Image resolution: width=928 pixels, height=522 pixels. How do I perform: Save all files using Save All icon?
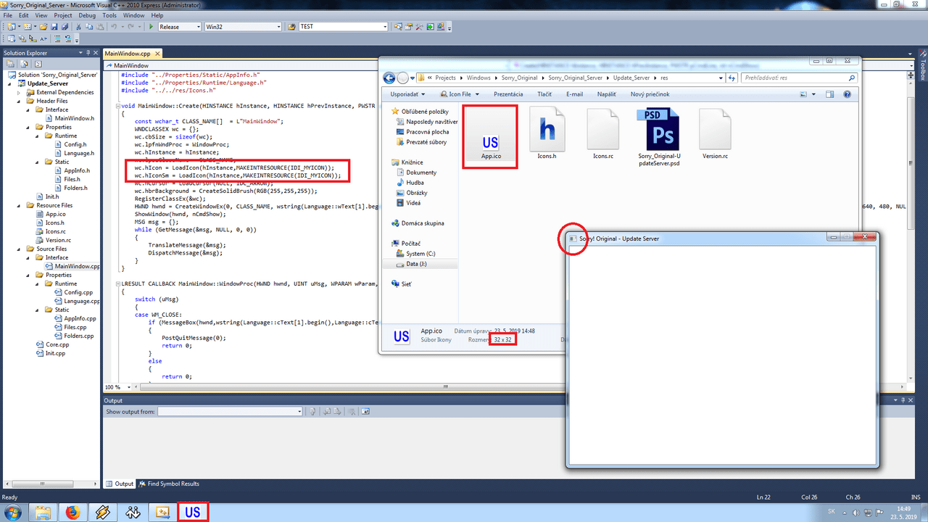[65, 26]
